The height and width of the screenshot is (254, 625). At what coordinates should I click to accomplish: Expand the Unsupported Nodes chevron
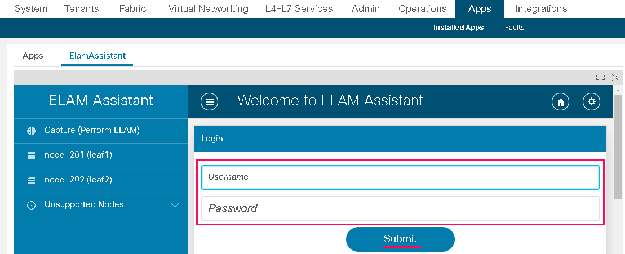click(x=175, y=205)
